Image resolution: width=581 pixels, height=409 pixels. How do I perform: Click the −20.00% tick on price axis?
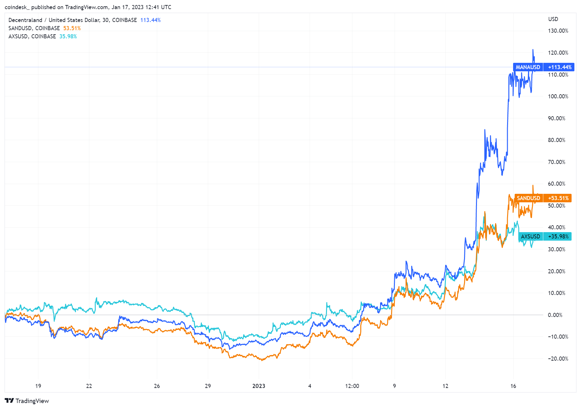pos(558,359)
